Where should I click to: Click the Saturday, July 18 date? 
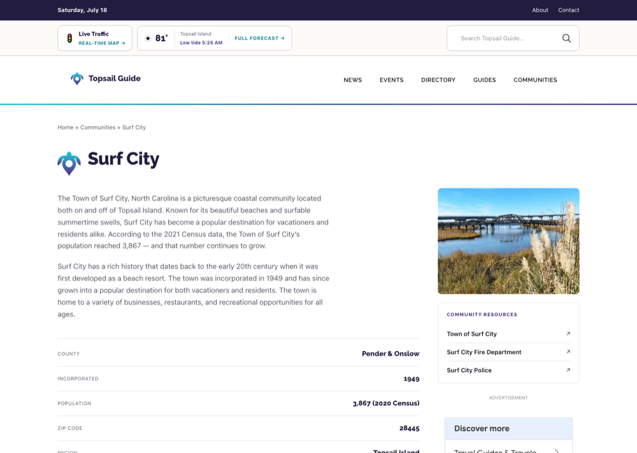[x=82, y=10]
